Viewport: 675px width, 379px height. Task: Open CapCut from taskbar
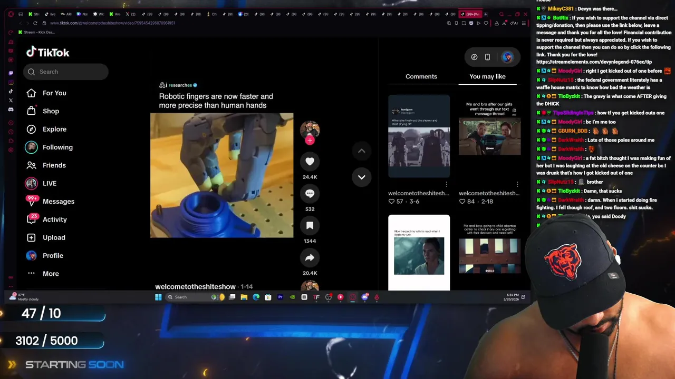(x=304, y=297)
